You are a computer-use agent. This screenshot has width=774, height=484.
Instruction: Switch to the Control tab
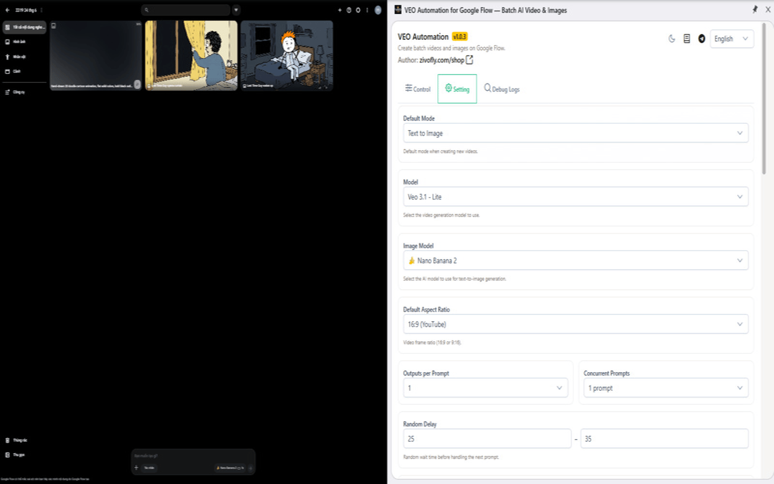418,89
